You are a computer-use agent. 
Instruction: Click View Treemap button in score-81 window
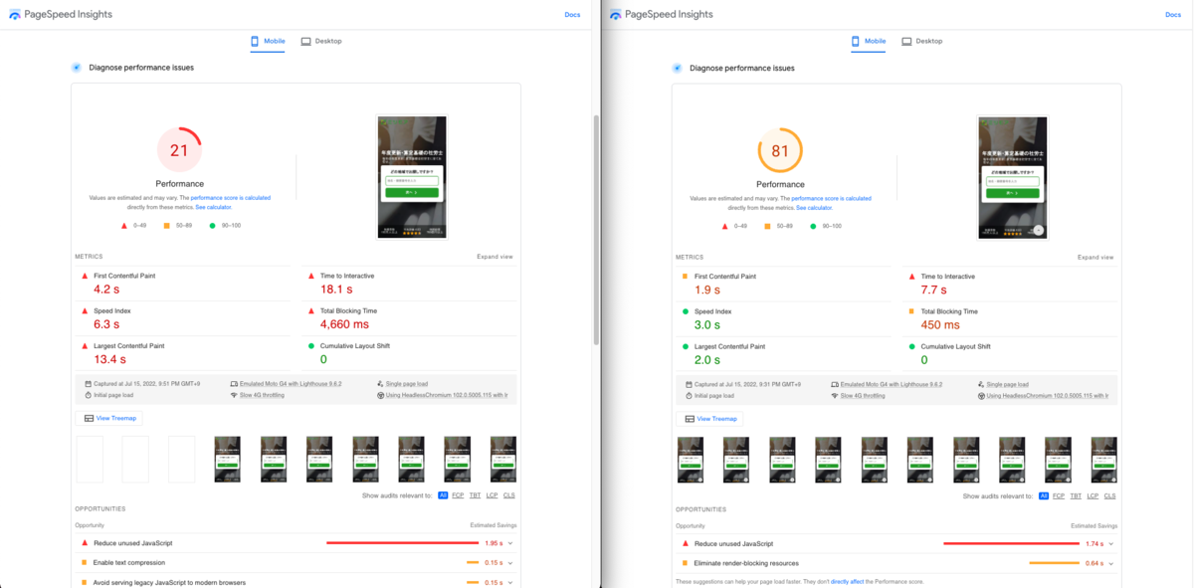pos(710,419)
